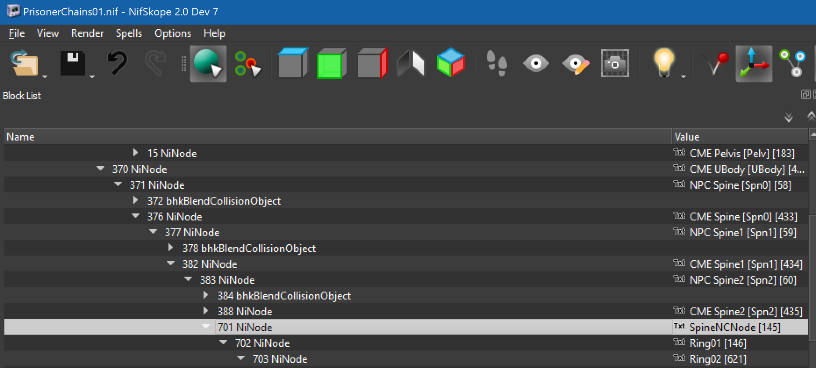Collapse the 371 NiNode branch
This screenshot has width=816, height=368.
coord(118,184)
